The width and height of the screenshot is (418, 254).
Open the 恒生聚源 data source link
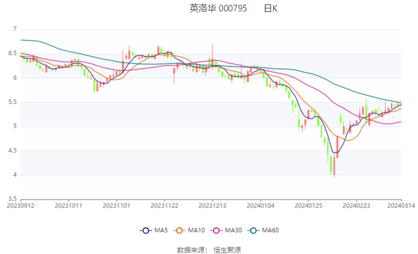pyautogui.click(x=228, y=250)
